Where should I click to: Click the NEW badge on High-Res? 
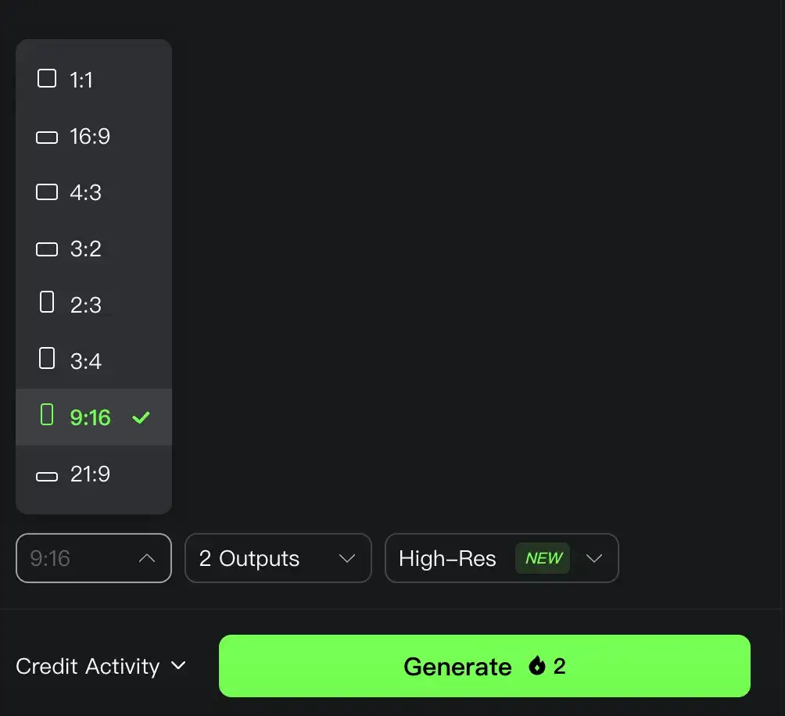coord(543,558)
